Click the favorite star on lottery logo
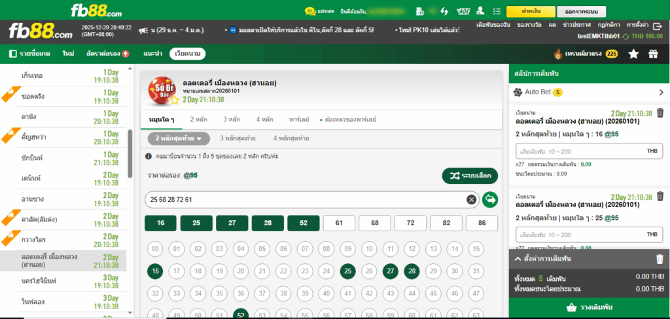670x319 pixels. pos(174,100)
